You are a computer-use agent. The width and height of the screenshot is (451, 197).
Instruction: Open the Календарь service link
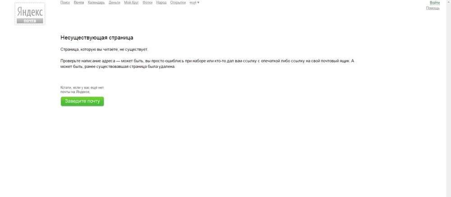(97, 2)
